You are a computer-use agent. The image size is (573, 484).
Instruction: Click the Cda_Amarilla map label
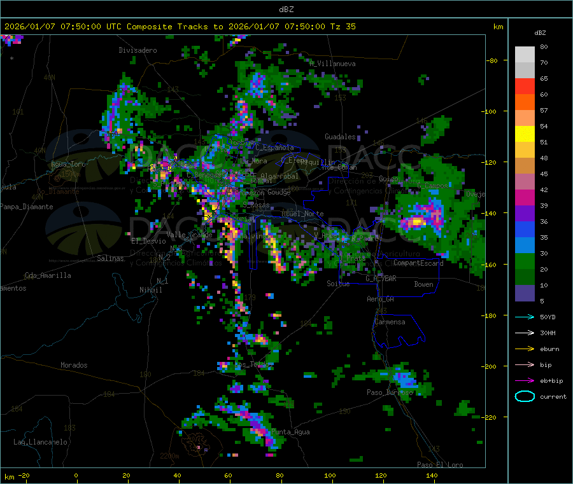48,275
